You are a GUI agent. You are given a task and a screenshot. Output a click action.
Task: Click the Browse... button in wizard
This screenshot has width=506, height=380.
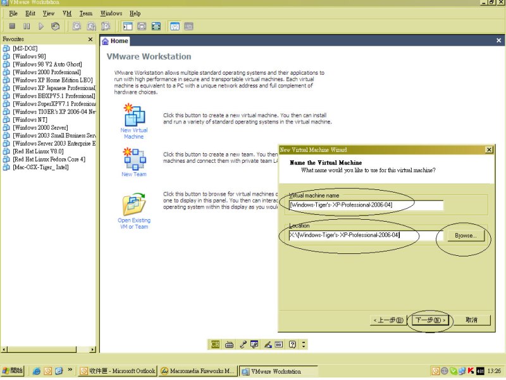point(466,236)
